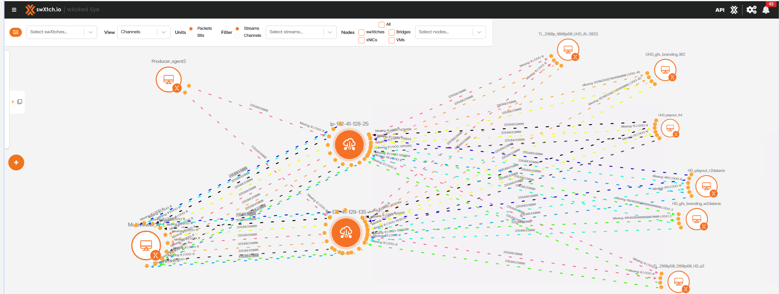Viewport: 779px width, 294px height.
Task: Check the Bridges nodes checkbox
Action: [391, 32]
